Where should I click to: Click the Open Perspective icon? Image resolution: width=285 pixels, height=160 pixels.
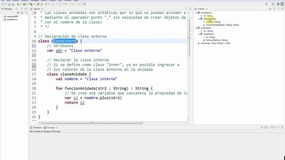tap(273, 4)
